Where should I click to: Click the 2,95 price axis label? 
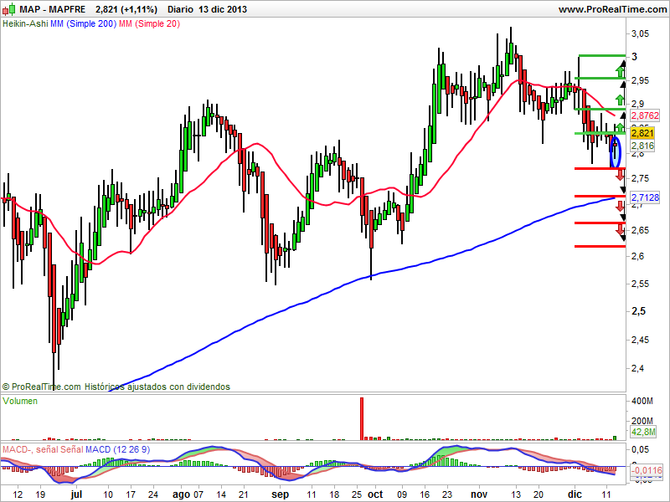640,80
